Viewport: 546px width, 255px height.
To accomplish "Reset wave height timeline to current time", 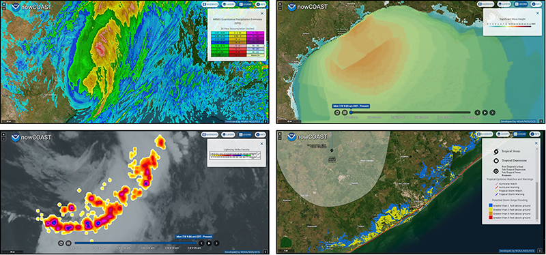I will (x=337, y=112).
